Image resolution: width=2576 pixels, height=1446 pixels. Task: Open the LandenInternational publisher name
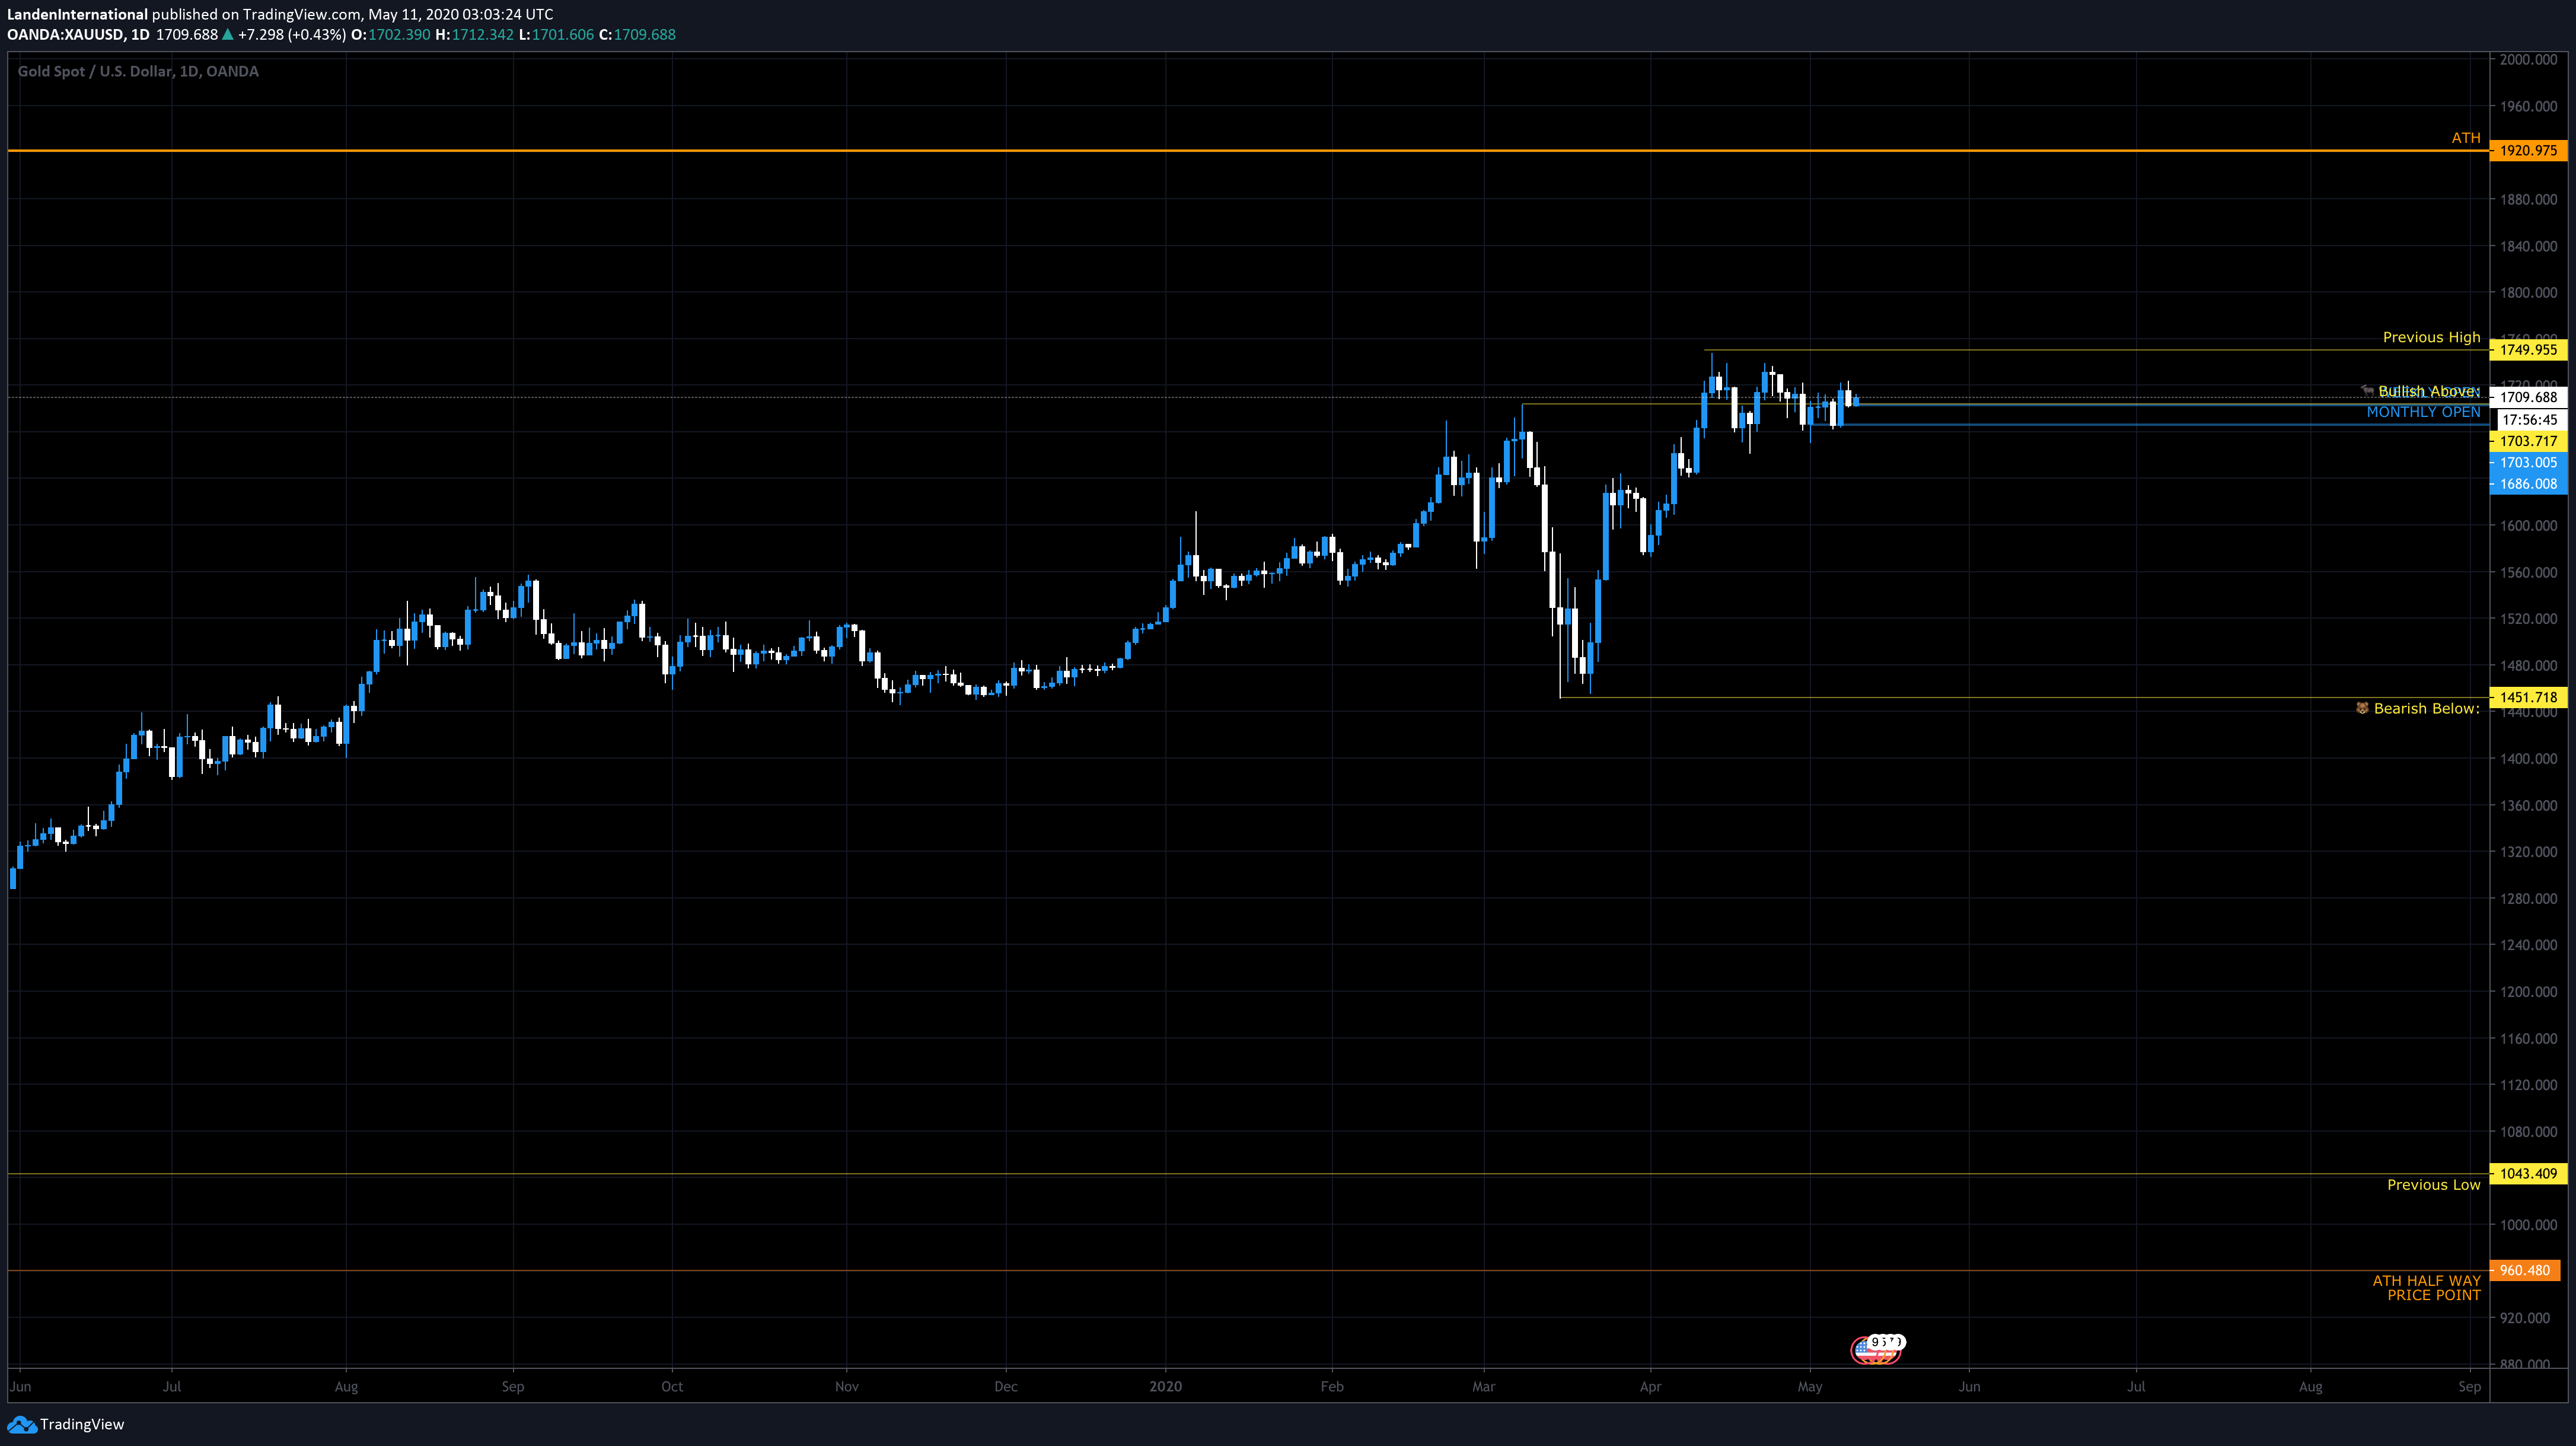[77, 14]
